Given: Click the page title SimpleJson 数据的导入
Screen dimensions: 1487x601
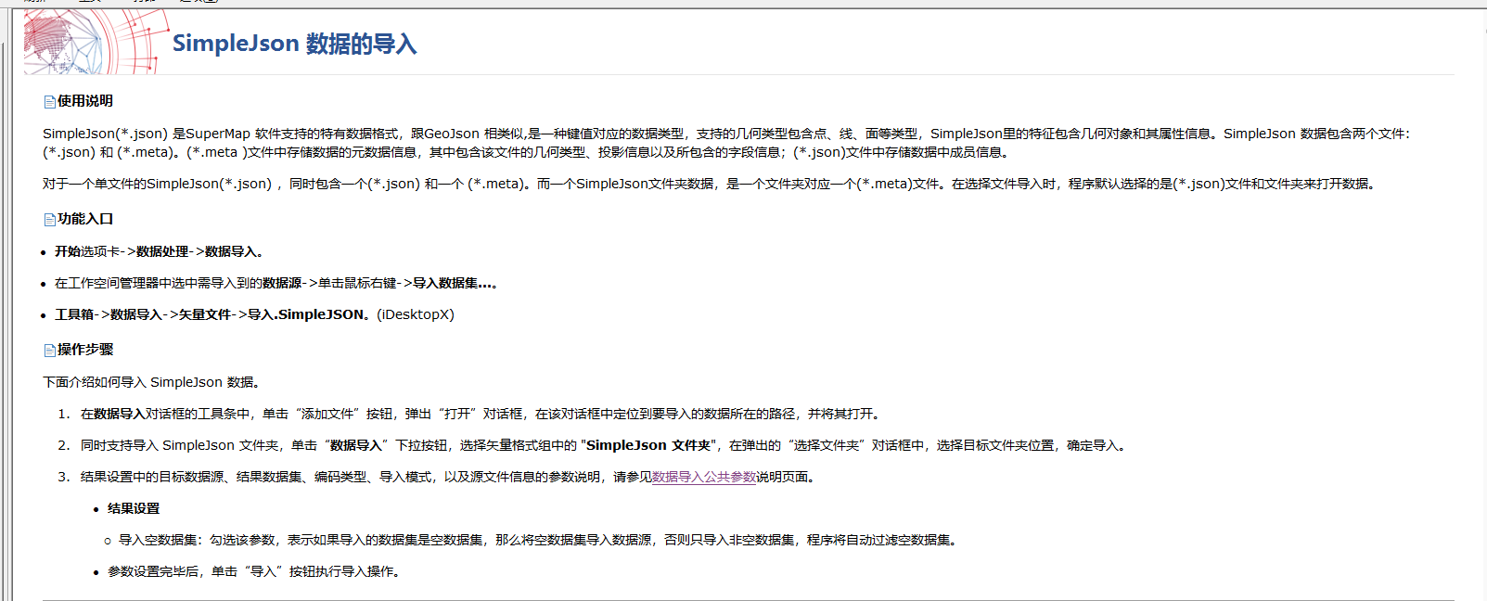Looking at the screenshot, I should pos(295,44).
